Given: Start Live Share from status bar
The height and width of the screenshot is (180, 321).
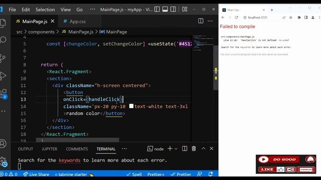Looking at the screenshot, I should pyautogui.click(x=36, y=174).
